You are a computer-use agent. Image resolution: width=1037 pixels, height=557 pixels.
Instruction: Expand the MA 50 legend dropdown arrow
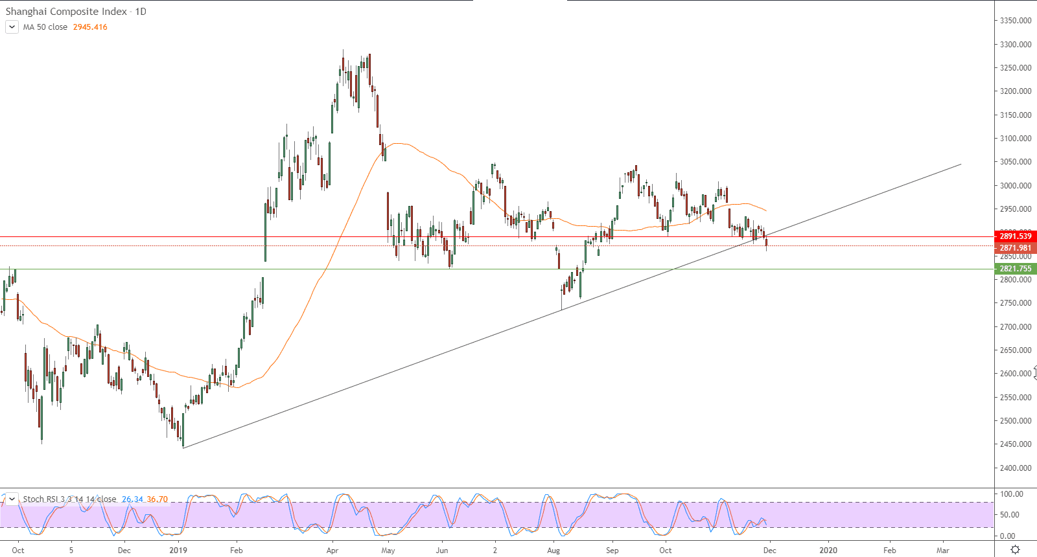[12, 27]
